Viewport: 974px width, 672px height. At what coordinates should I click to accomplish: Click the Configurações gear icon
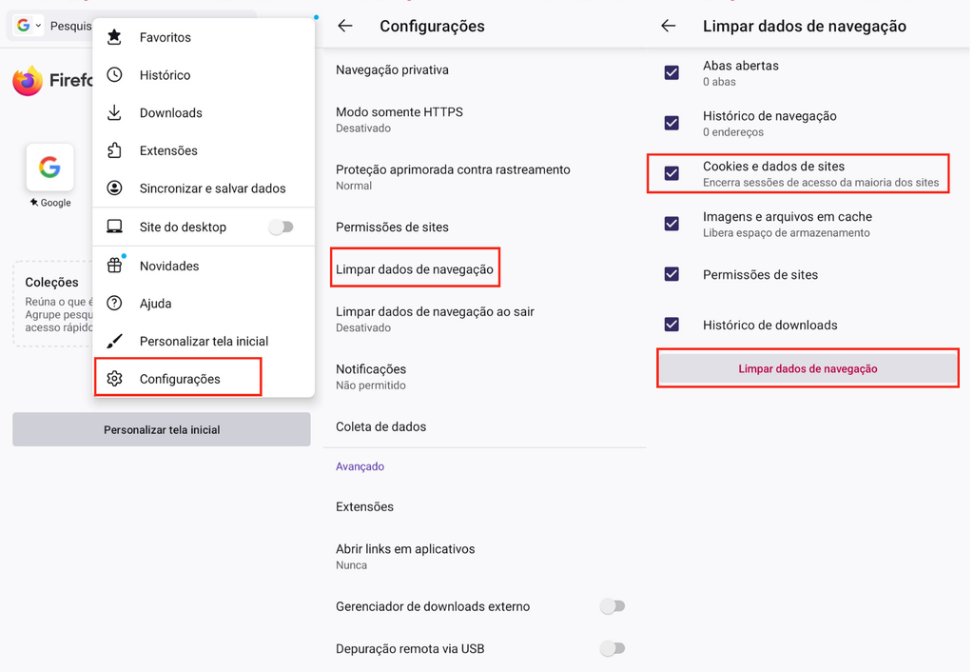click(x=115, y=378)
